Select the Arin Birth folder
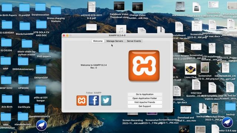237x133 pixels. (7, 99)
